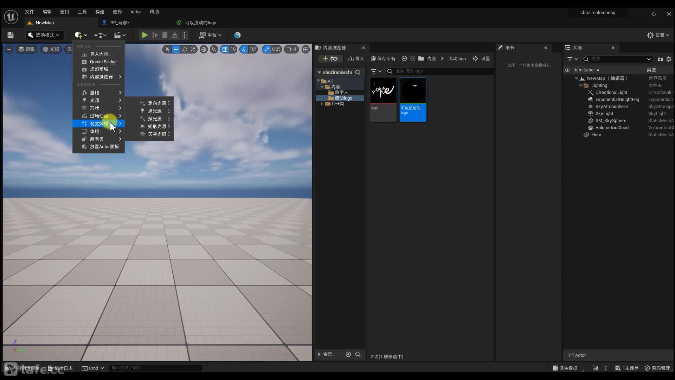675x380 pixels.
Task: Open the 构建 menu
Action: point(100,12)
